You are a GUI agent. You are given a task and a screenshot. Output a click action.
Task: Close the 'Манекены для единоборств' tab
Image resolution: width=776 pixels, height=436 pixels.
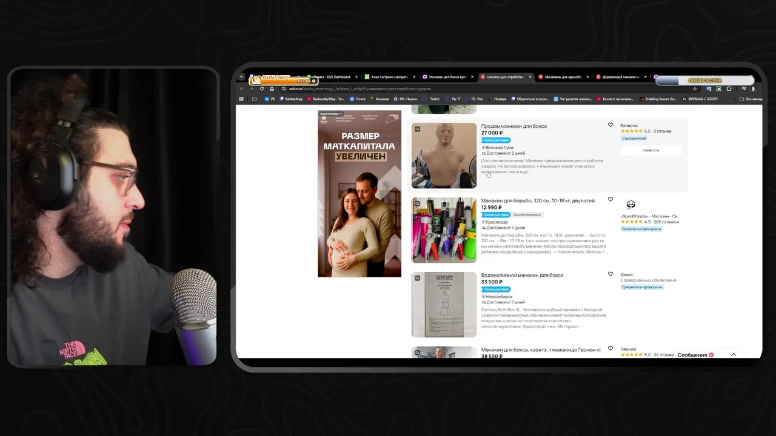click(587, 77)
